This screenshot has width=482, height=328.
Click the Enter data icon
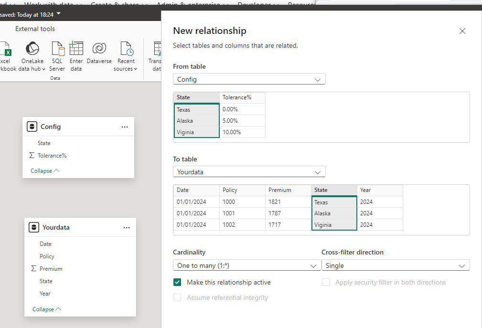(x=76, y=48)
